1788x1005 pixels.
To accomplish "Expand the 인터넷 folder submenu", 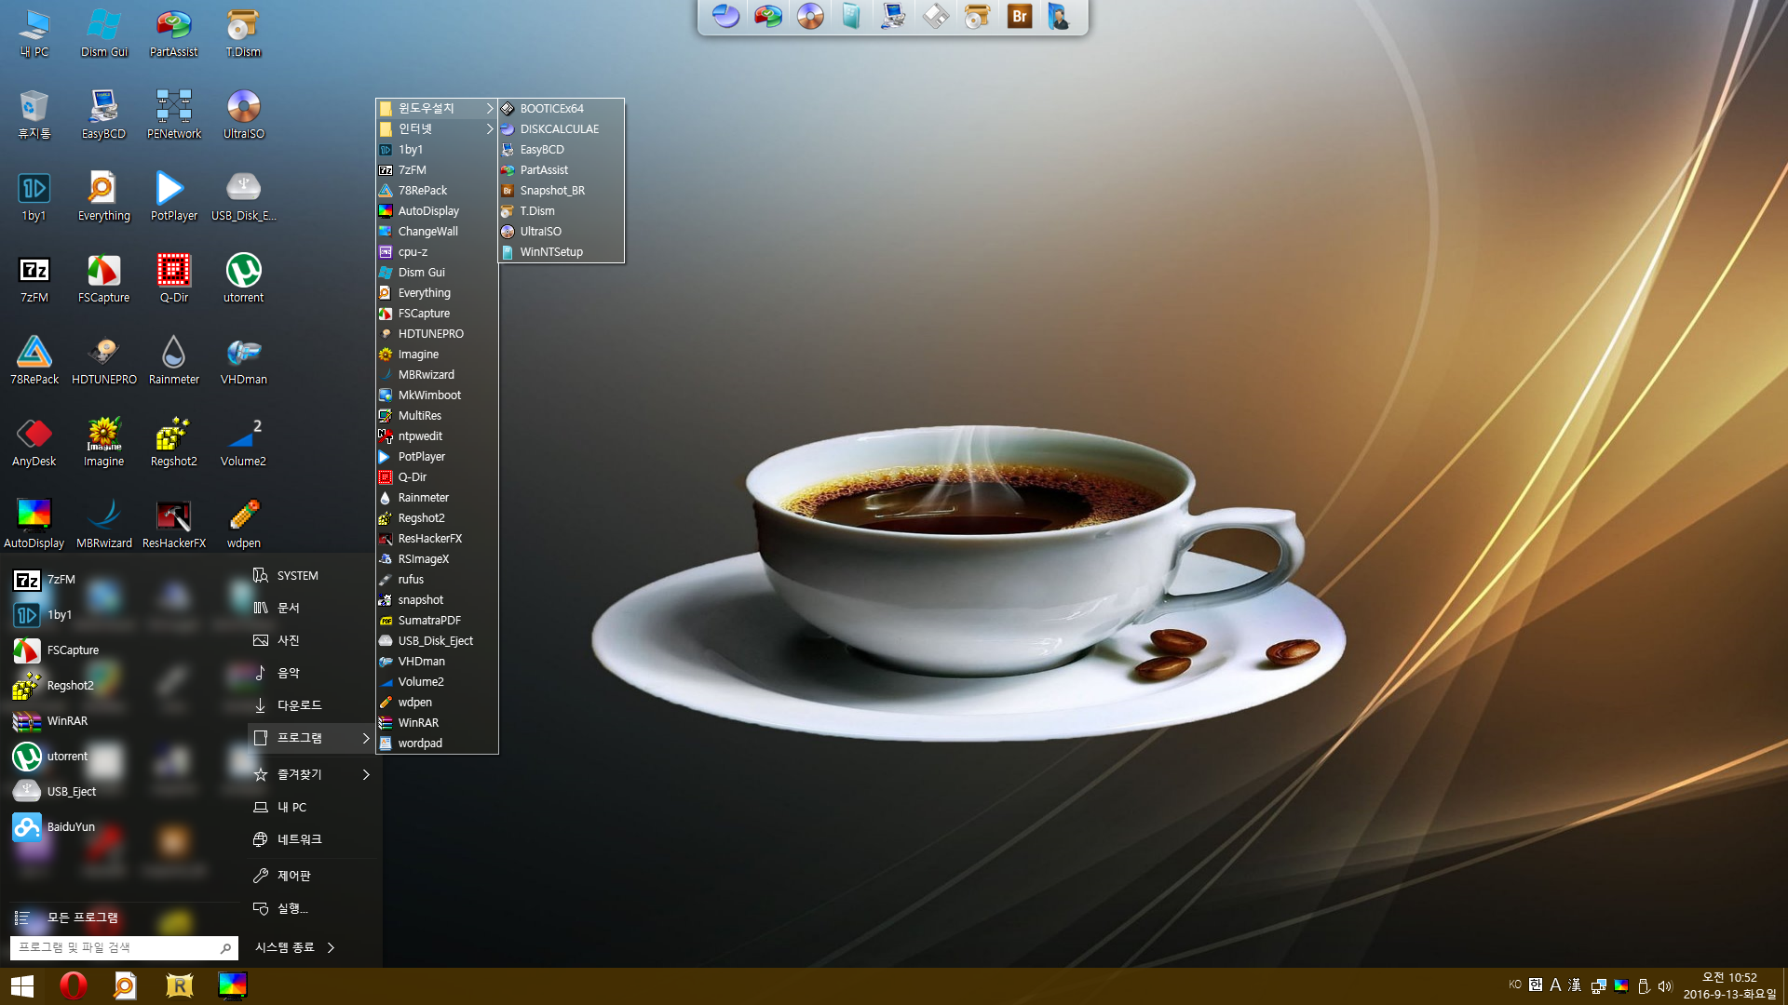I will click(436, 129).
